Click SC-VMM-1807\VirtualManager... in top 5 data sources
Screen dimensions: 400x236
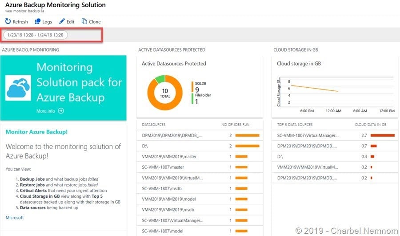pos(335,135)
